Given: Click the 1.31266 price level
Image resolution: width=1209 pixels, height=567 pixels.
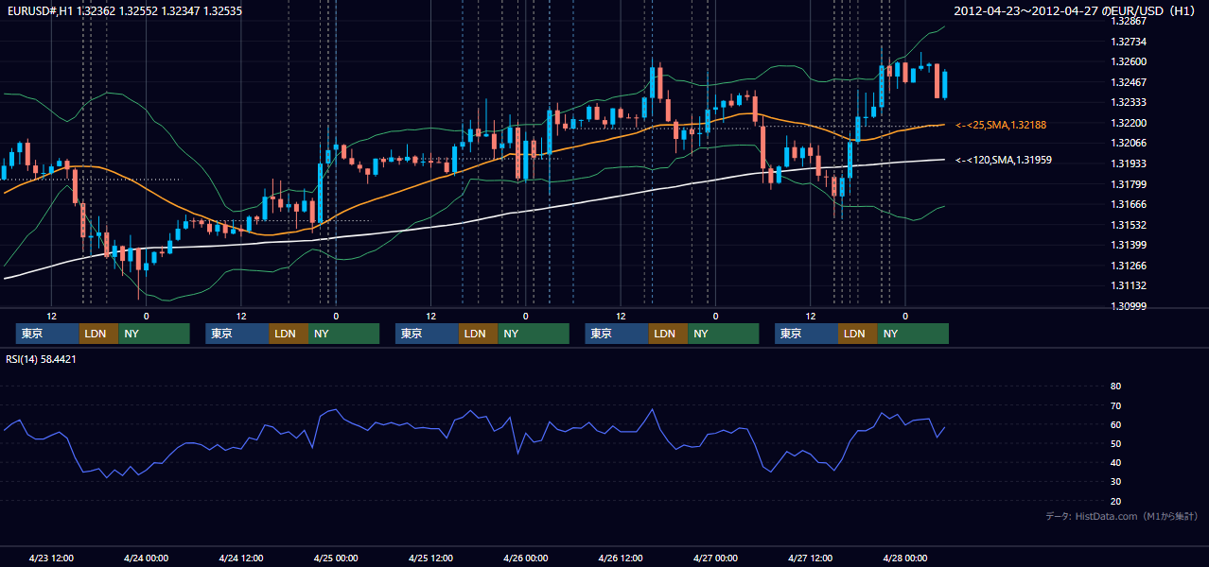Looking at the screenshot, I should [x=1129, y=266].
